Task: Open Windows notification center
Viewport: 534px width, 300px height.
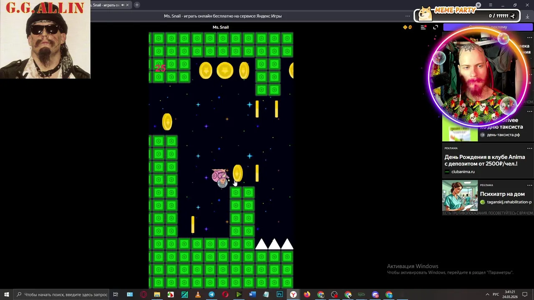Action: click(525, 295)
